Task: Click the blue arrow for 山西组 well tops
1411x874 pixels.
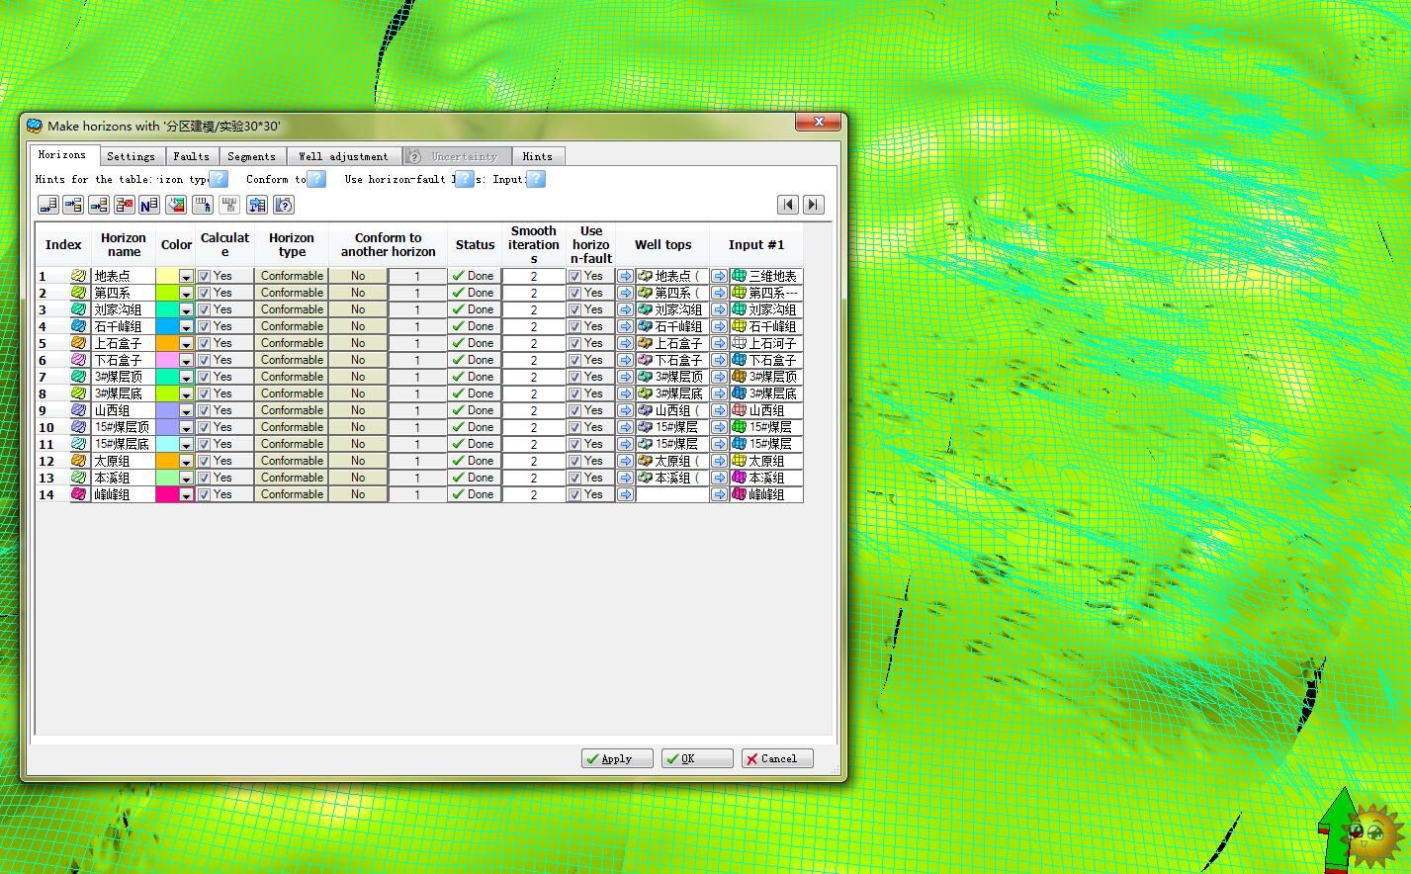Action: click(625, 410)
